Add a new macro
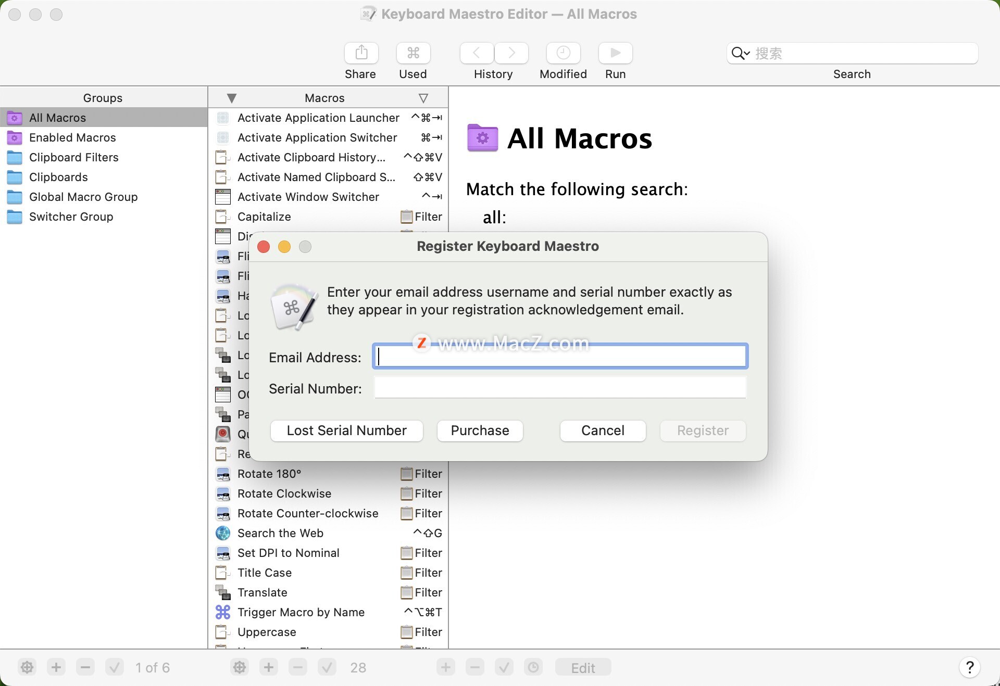The height and width of the screenshot is (686, 1000). 269,667
